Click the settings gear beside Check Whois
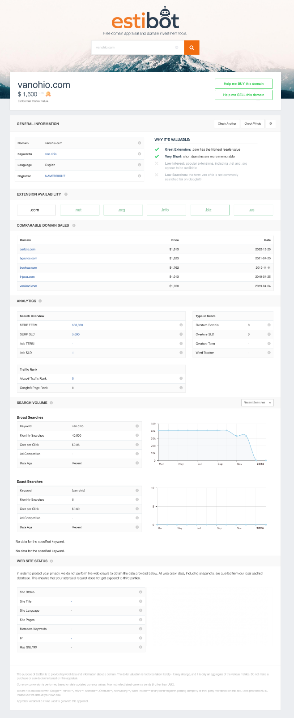Screen dimensions: 294x718 pos(271,123)
